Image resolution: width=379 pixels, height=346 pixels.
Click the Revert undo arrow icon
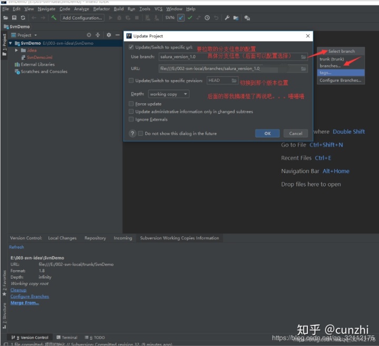click(216, 18)
